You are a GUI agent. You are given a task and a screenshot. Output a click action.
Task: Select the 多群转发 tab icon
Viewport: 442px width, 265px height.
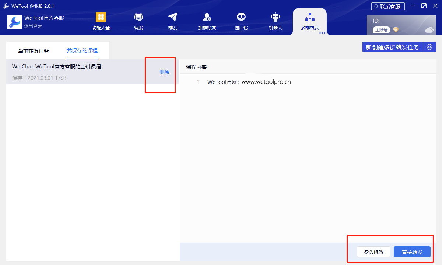tap(310, 17)
